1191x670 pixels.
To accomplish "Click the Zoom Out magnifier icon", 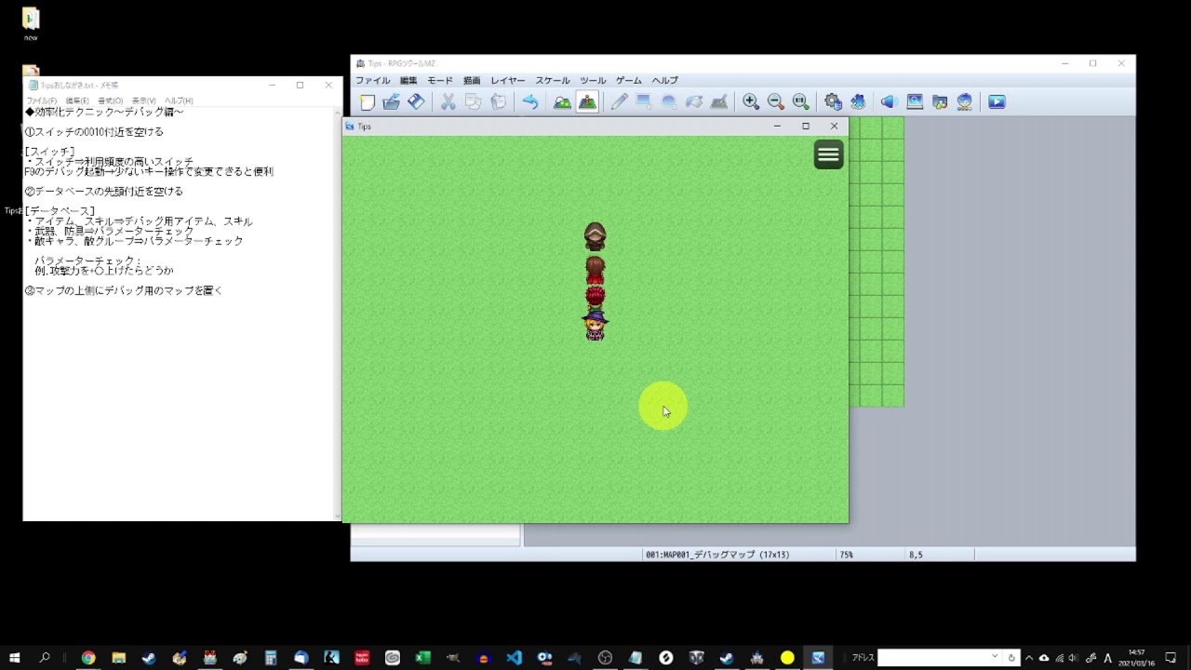I will 776,102.
